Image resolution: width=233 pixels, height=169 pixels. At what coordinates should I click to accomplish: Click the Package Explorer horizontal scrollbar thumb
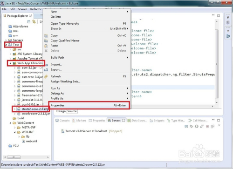14,157
